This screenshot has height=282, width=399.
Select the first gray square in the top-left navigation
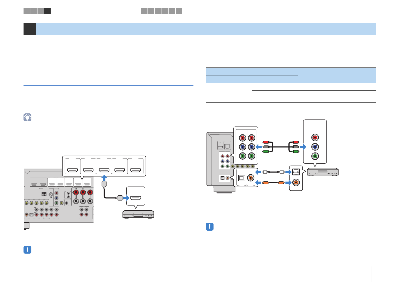pos(27,11)
